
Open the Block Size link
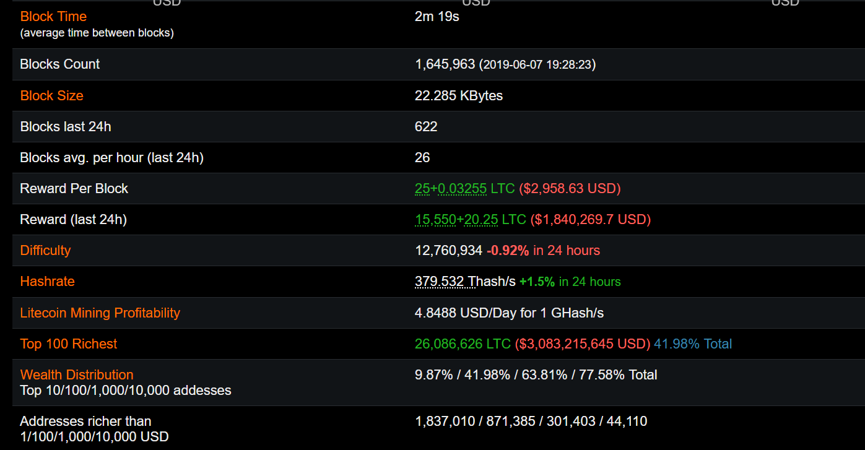[x=51, y=96]
